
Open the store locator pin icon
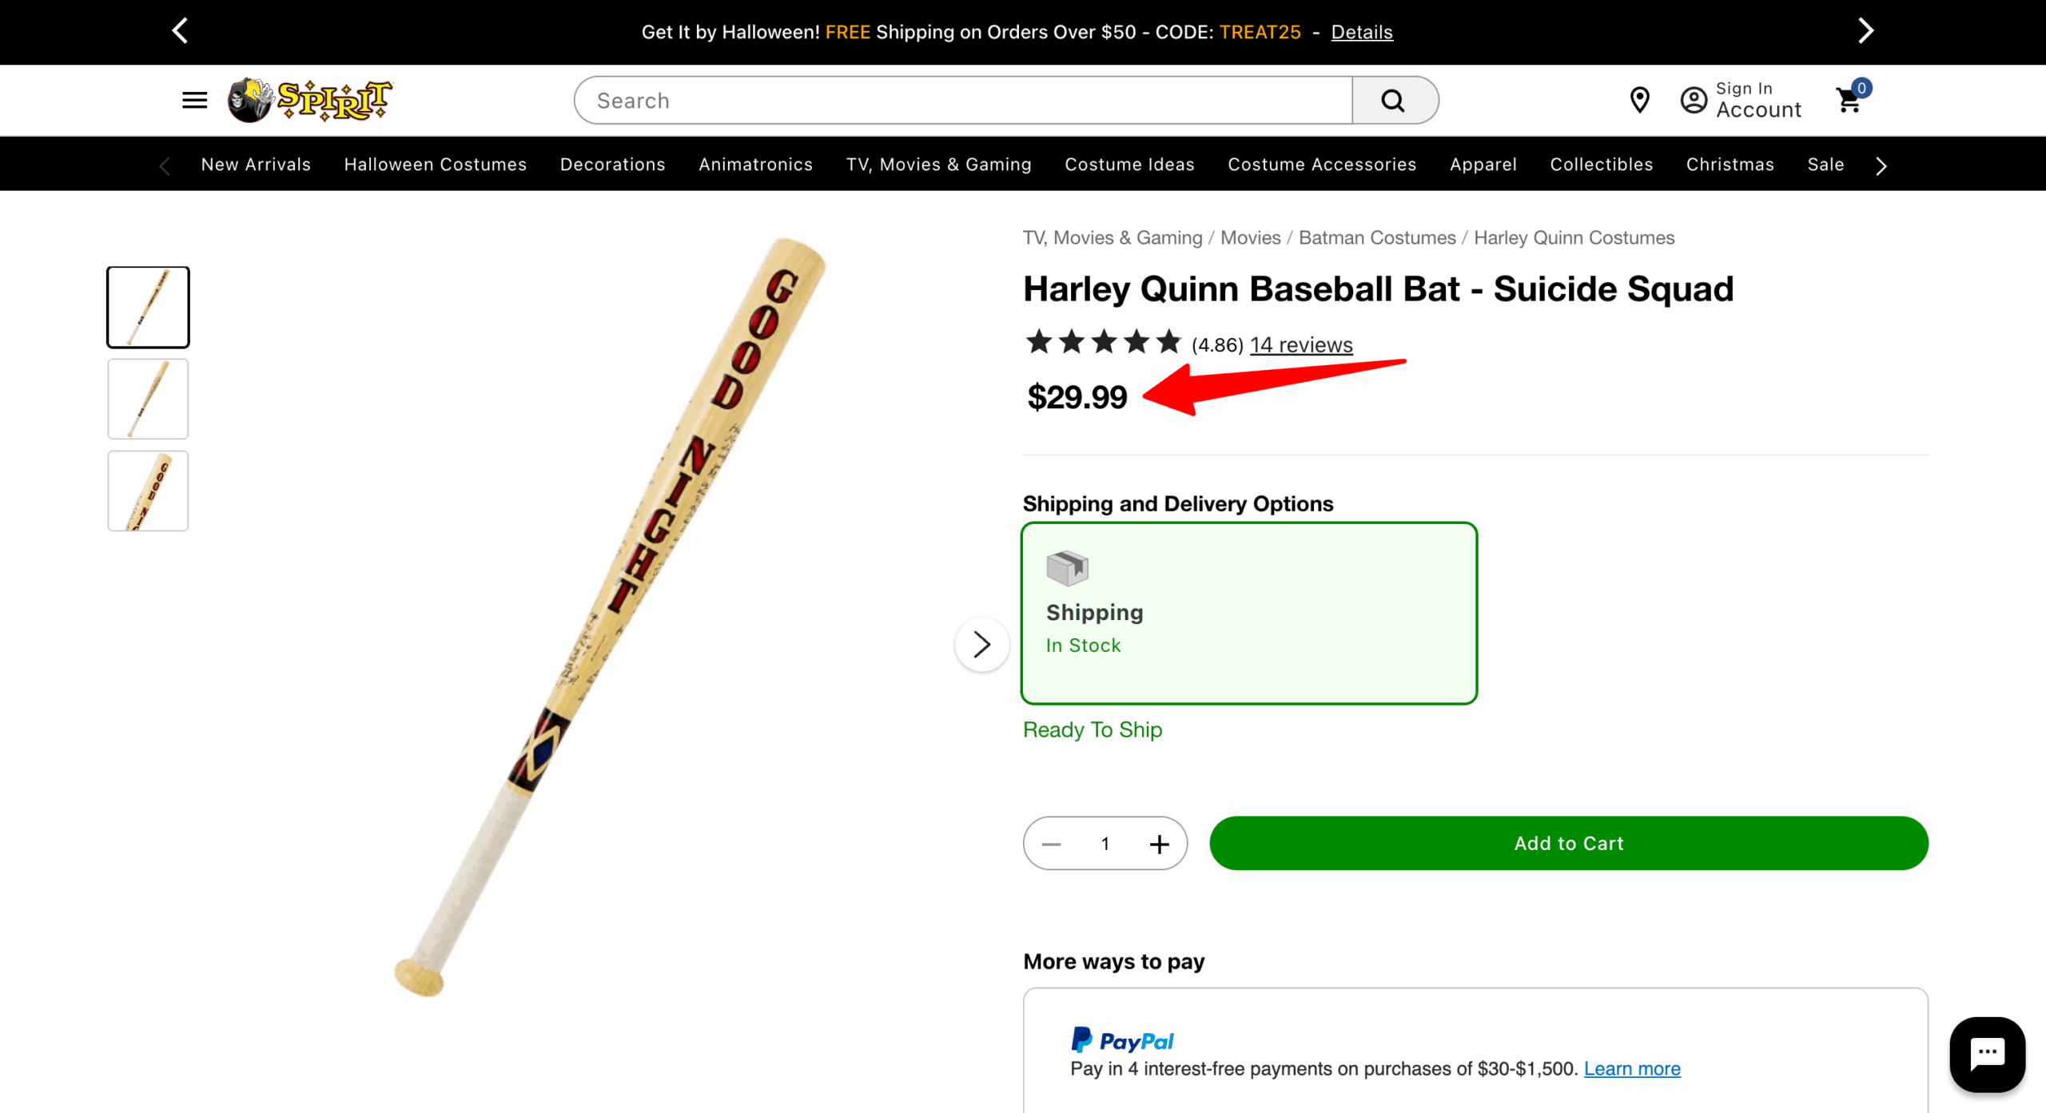pyautogui.click(x=1639, y=100)
